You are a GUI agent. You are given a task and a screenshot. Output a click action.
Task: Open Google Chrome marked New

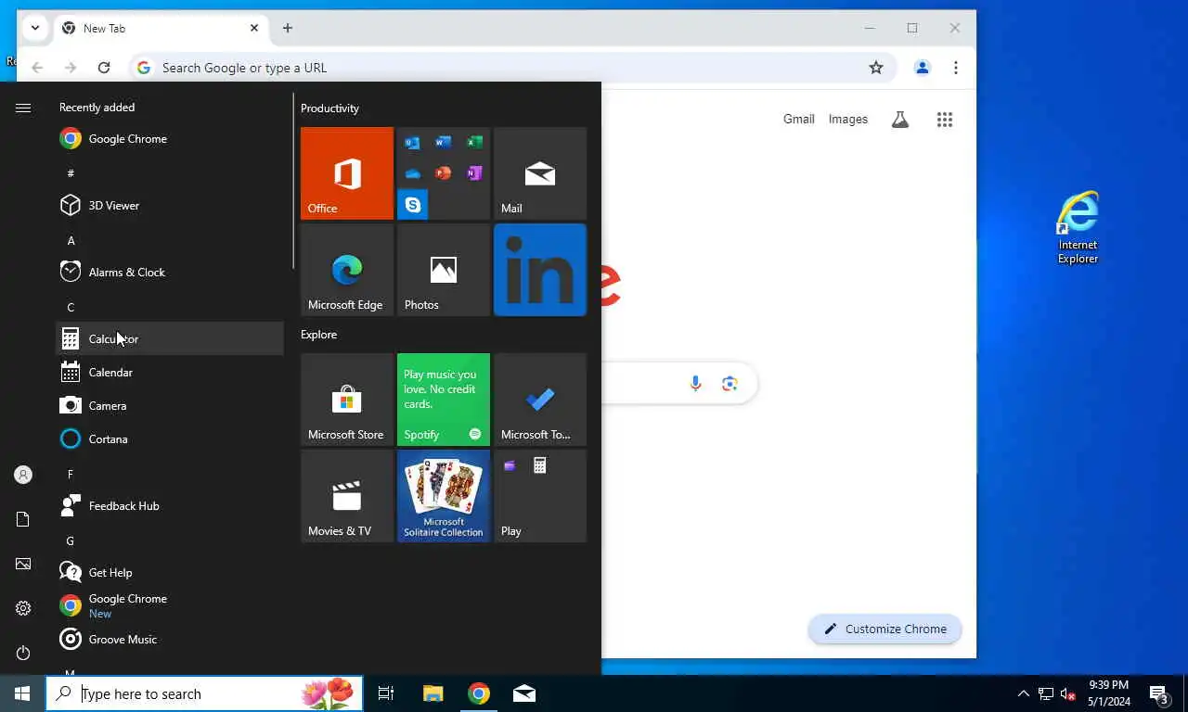pyautogui.click(x=170, y=606)
